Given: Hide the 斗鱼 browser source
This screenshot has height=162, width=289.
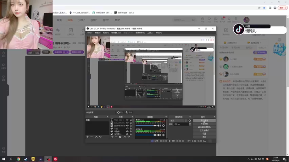Looking at the screenshot, I should [x=127, y=131].
